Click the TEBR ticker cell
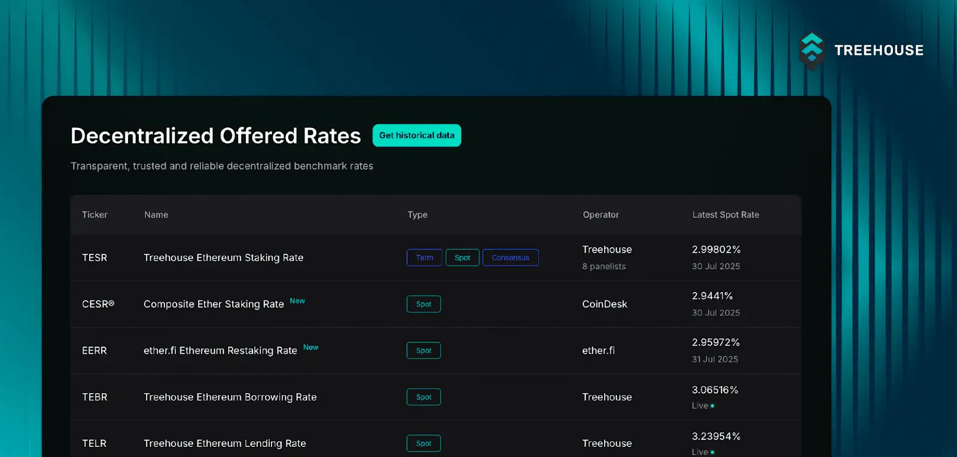The width and height of the screenshot is (957, 457). coord(95,397)
